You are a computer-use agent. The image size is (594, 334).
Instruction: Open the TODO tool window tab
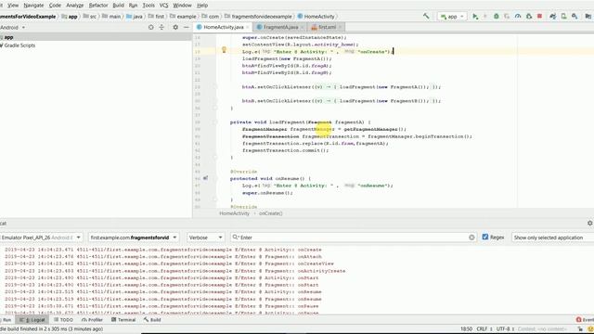click(63, 320)
